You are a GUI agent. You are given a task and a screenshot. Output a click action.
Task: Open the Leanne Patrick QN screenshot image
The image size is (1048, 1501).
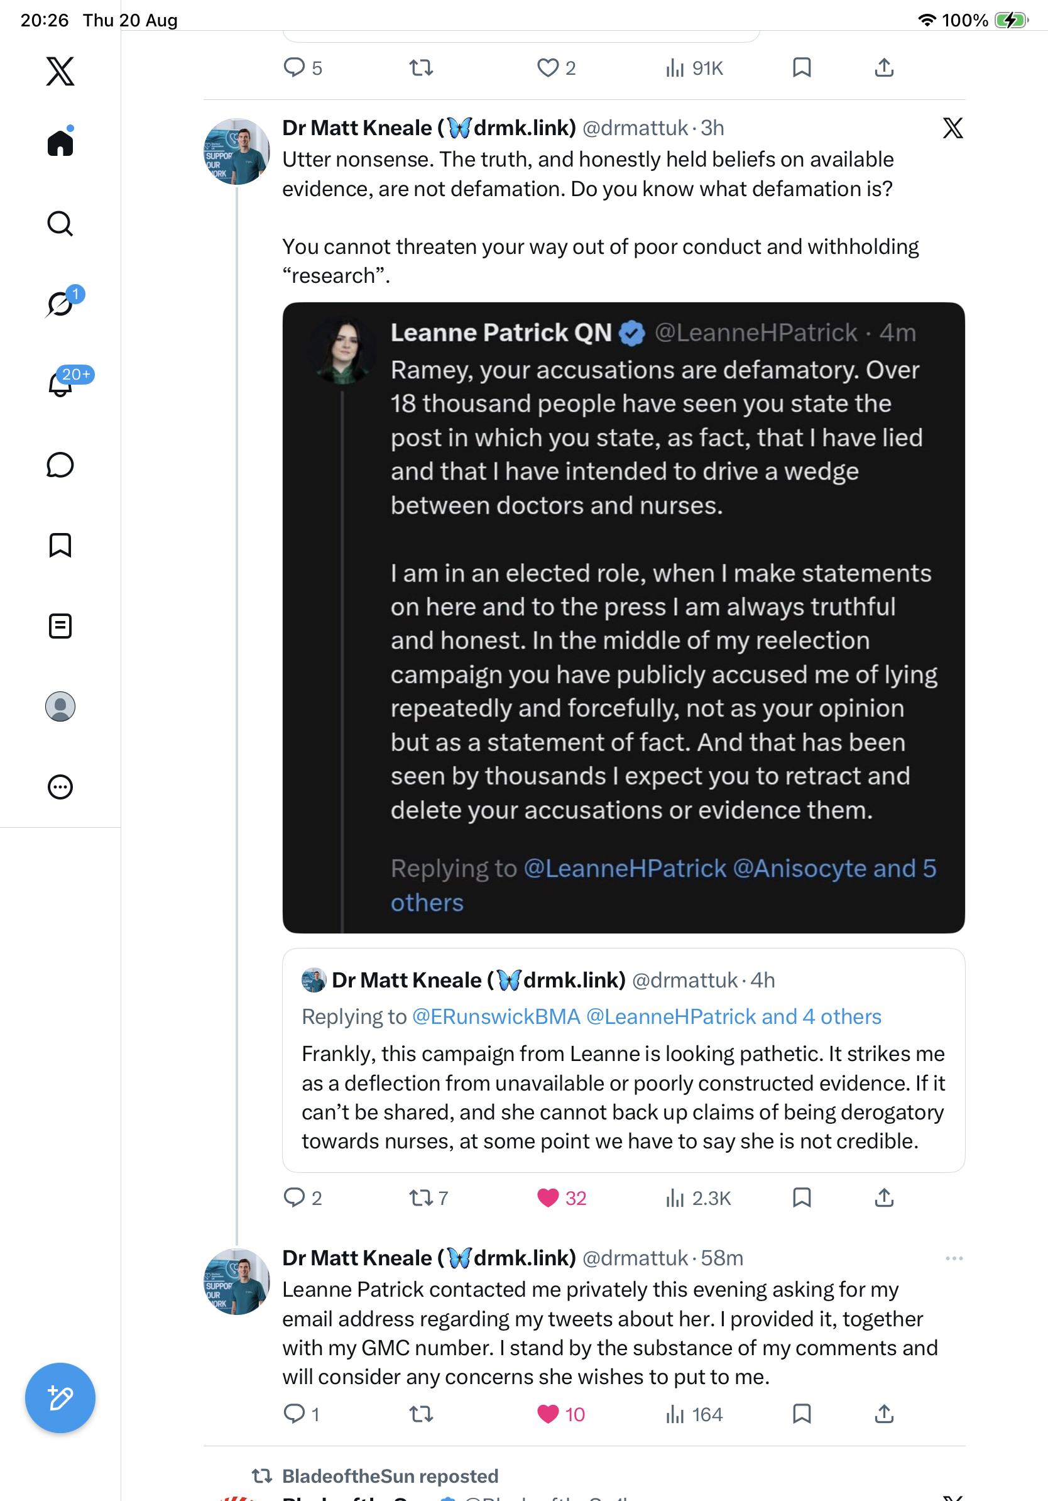click(623, 618)
